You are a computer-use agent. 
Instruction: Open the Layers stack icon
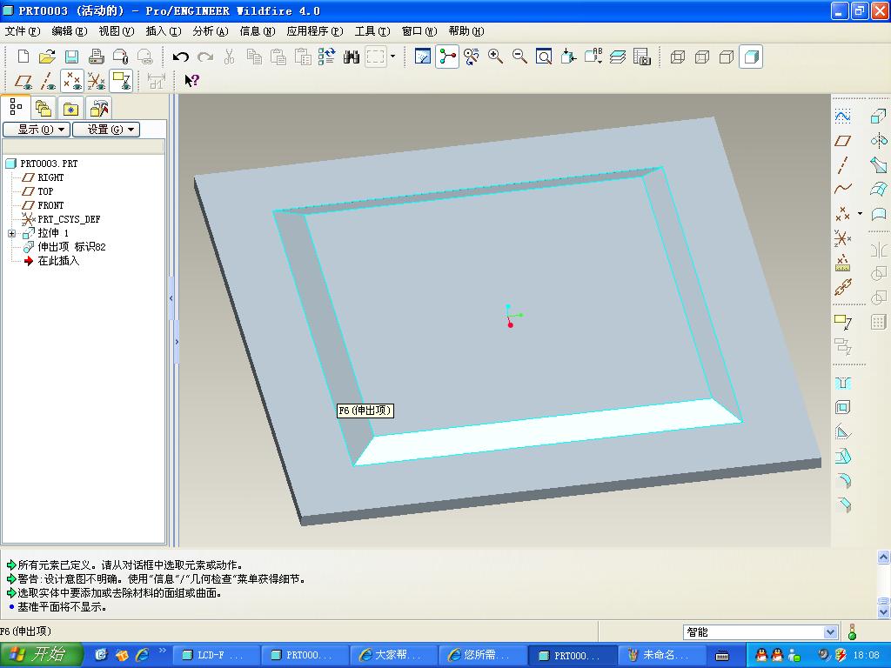618,57
